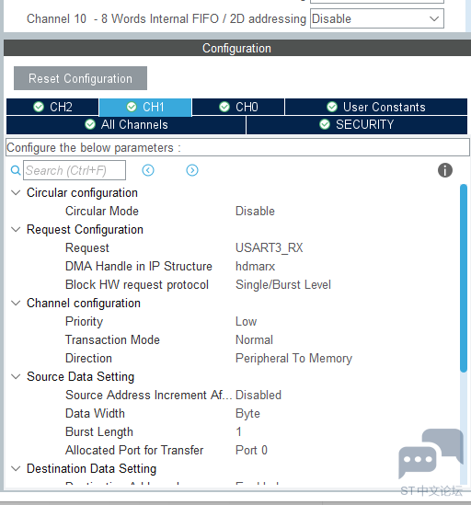Click the search magnifier icon
471x505 pixels.
pyautogui.click(x=16, y=170)
